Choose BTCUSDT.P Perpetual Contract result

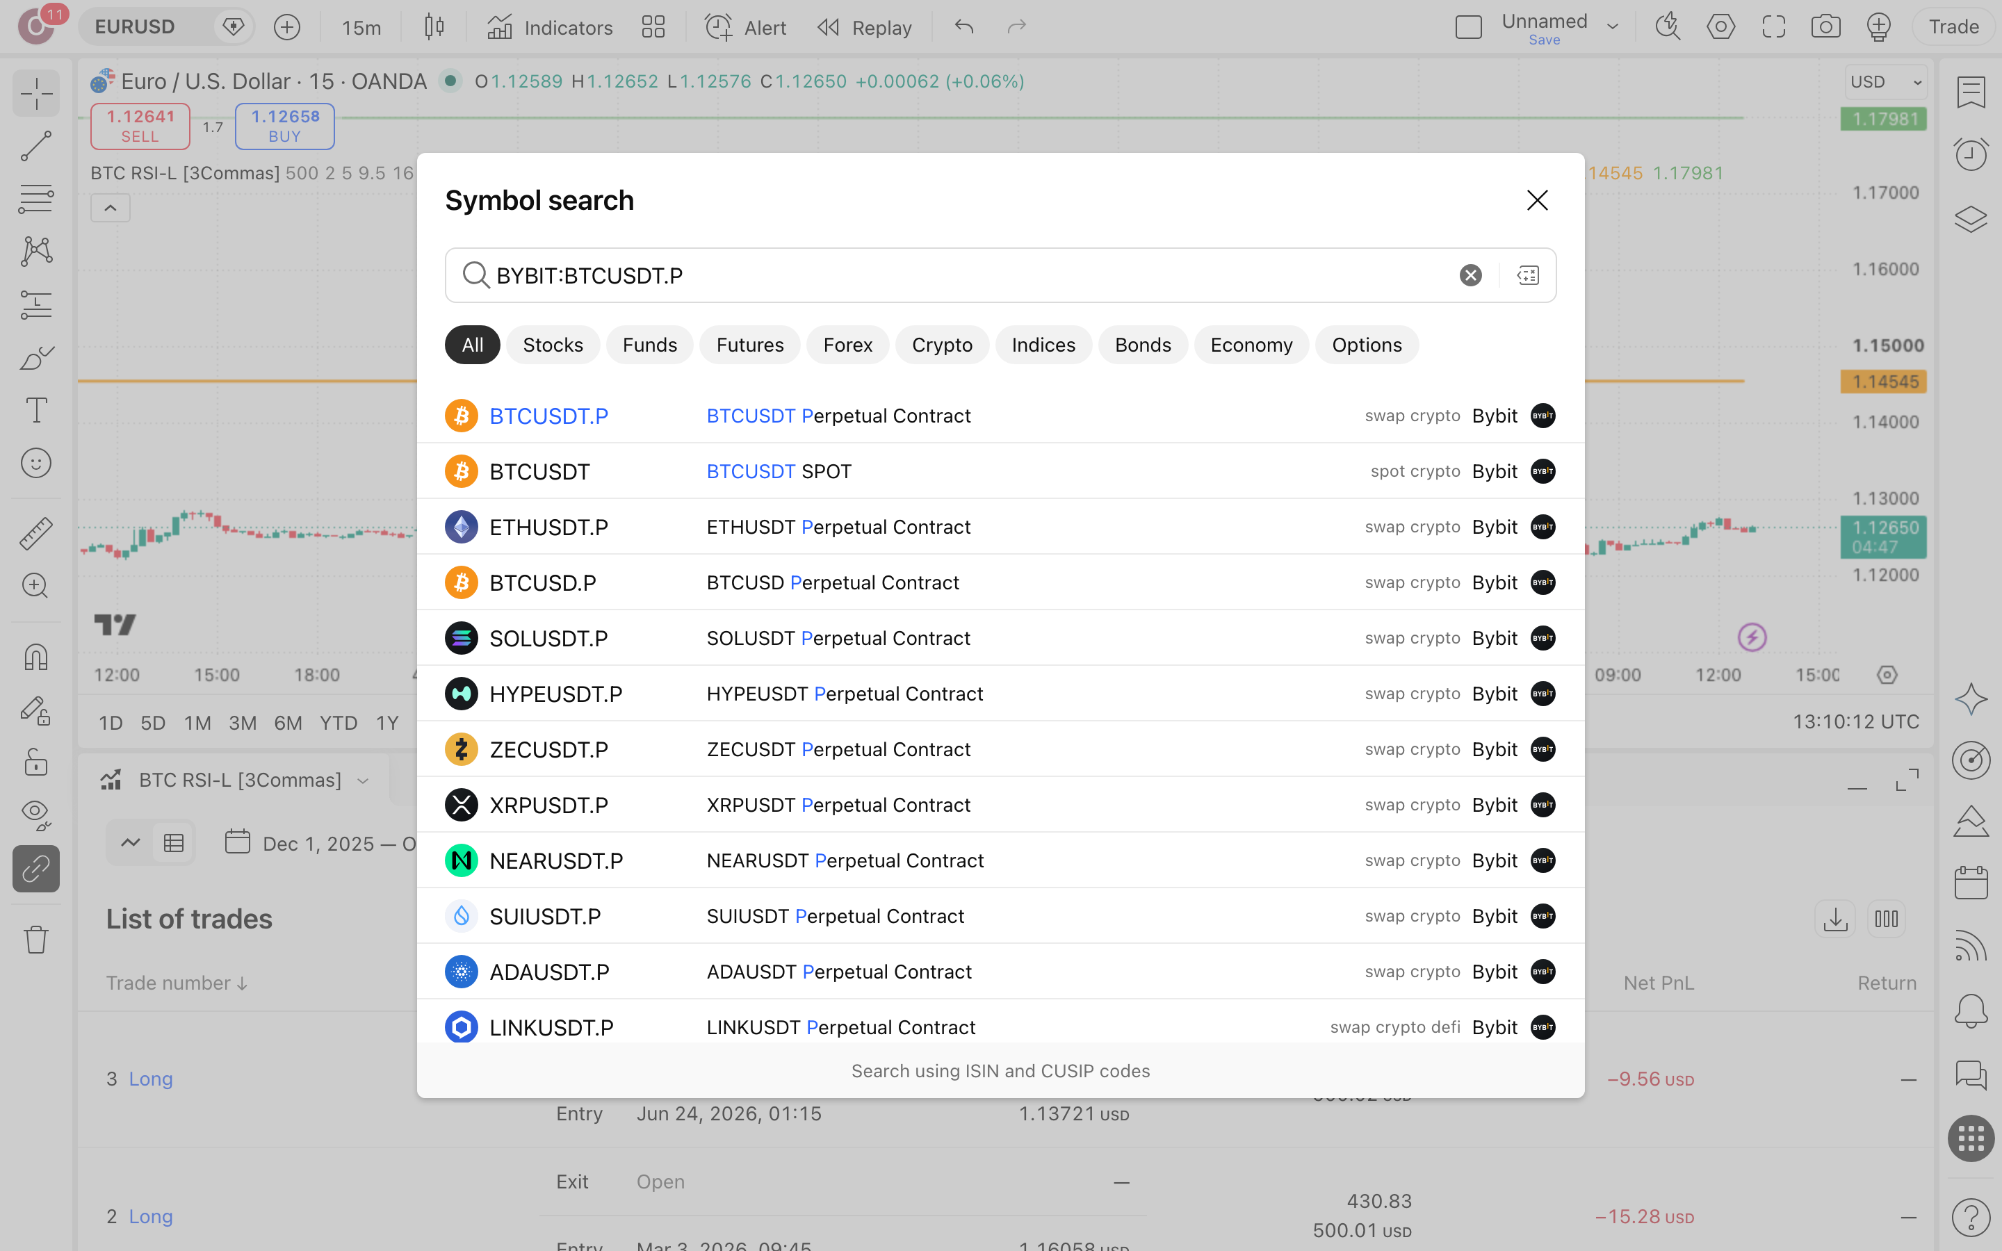coord(1000,416)
